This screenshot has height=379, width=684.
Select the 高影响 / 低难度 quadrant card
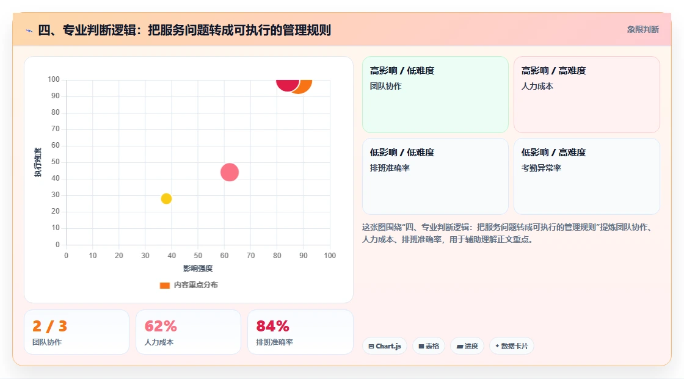435,95
